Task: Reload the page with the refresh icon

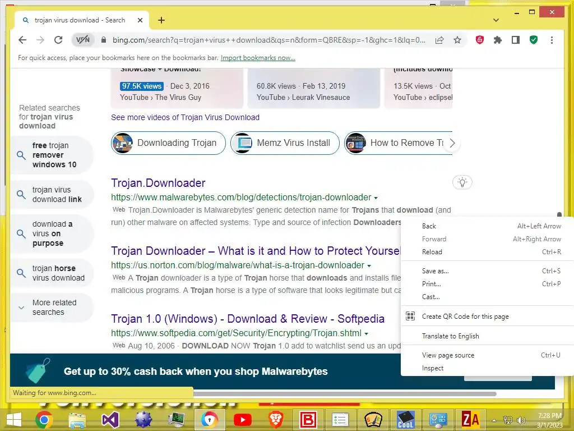Action: point(58,40)
